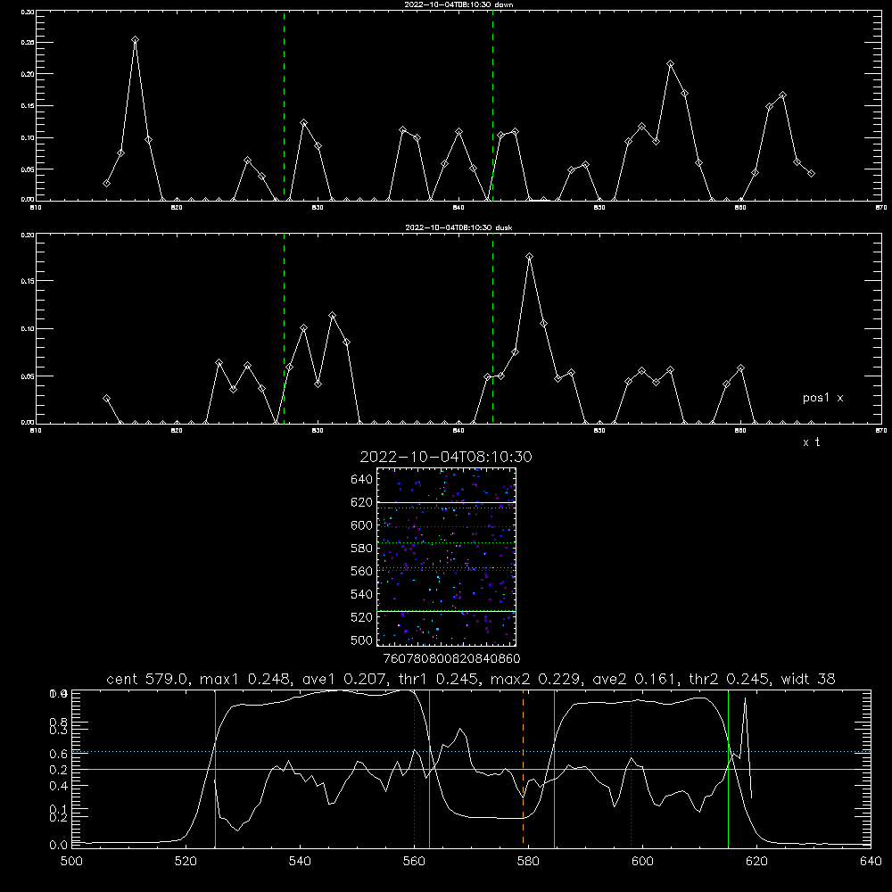The width and height of the screenshot is (892, 892).
Task: Click scatter image y-axis label 500
Action: 361,640
